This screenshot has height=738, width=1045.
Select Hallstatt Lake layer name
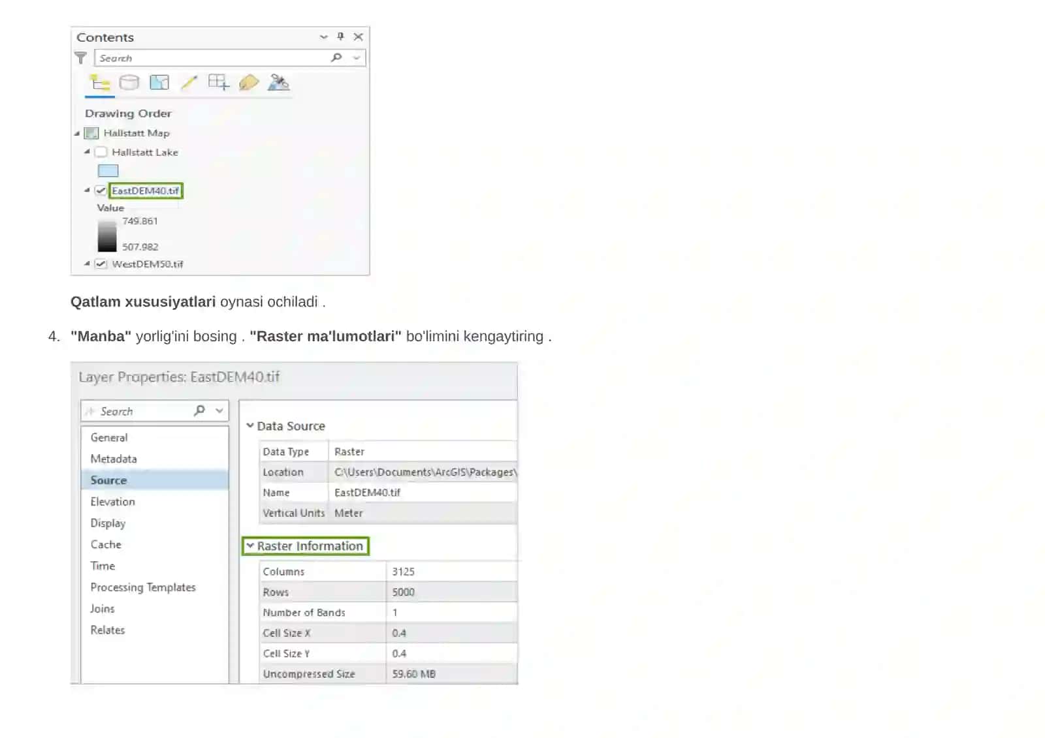(x=145, y=152)
